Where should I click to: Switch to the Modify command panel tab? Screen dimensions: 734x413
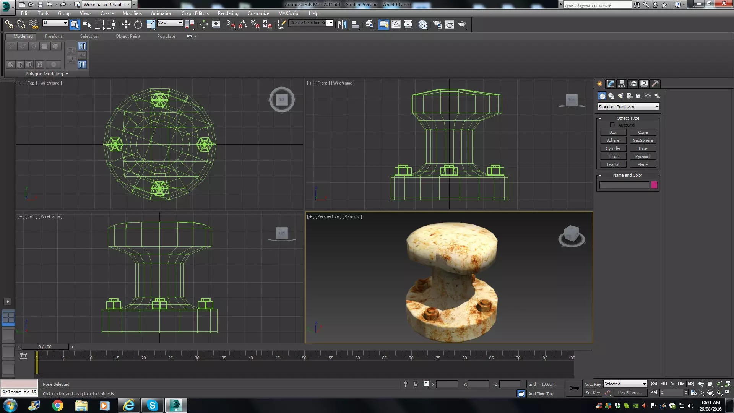[611, 84]
